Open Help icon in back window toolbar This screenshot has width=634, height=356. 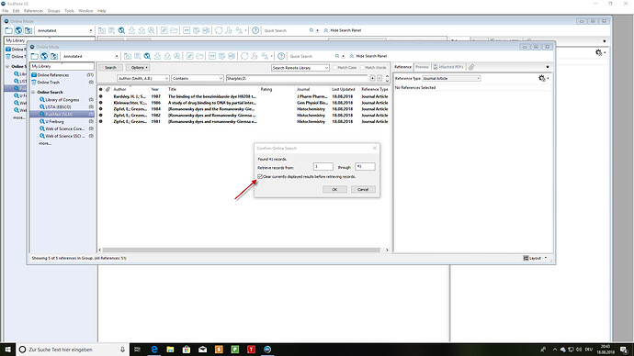[x=255, y=30]
